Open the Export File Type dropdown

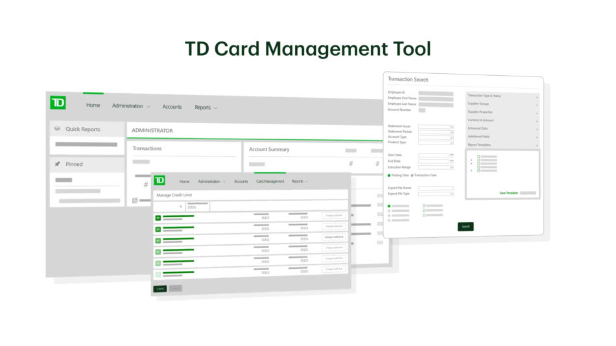point(436,194)
